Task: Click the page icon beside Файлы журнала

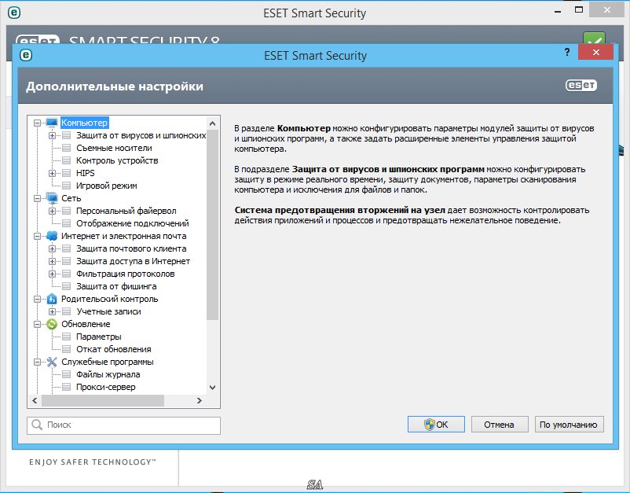Action: (x=67, y=374)
